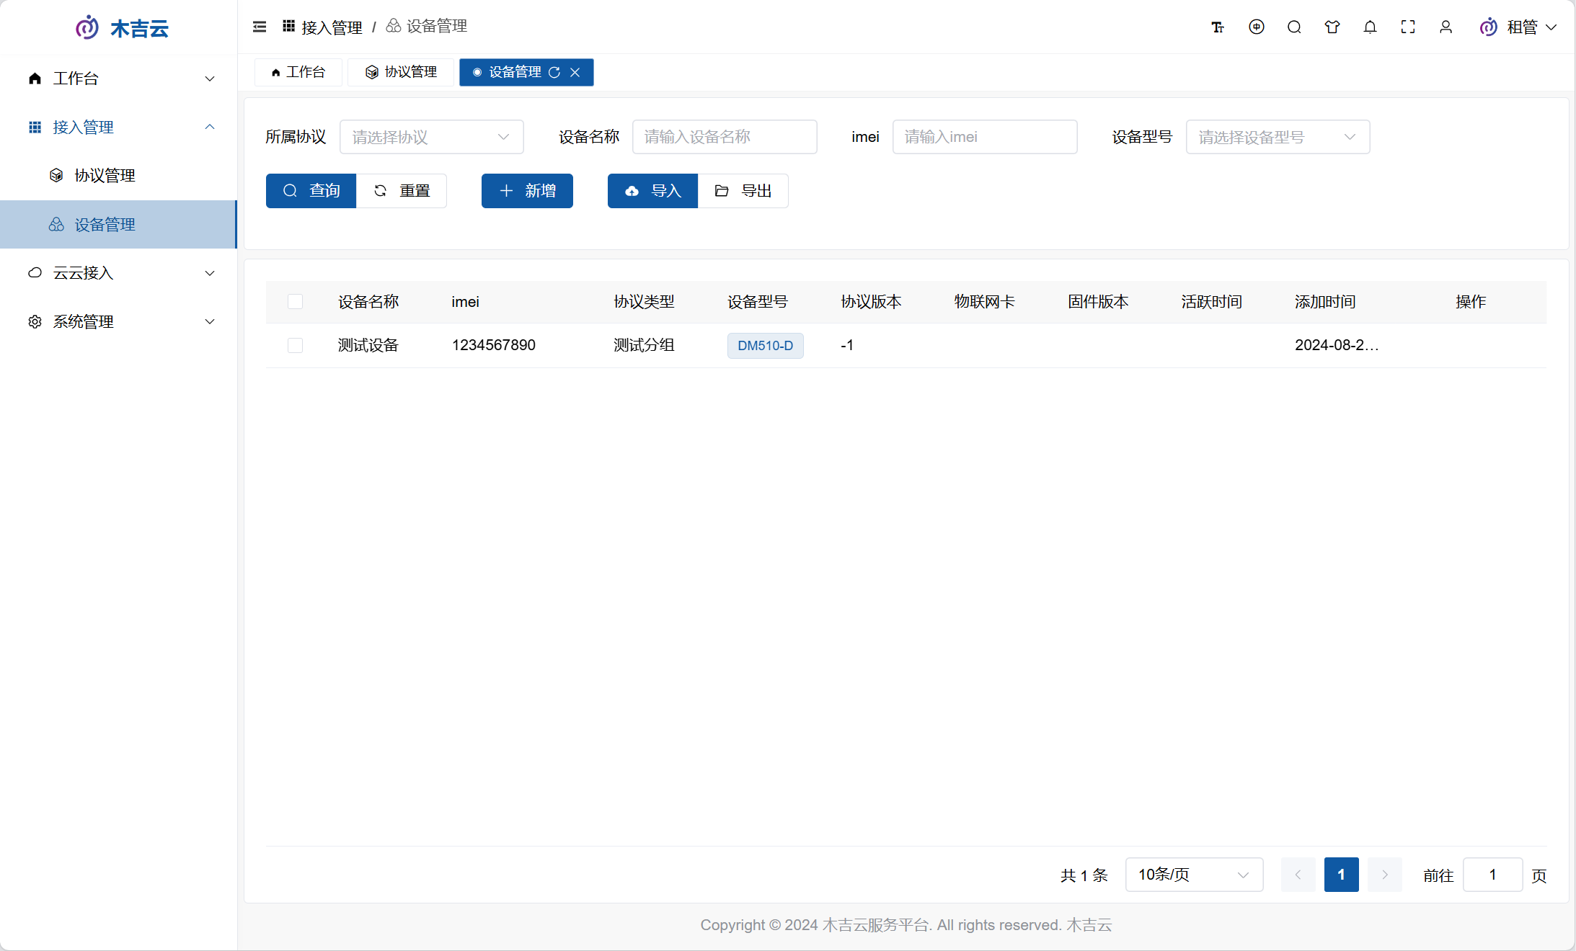
Task: Click the 重置 reset button
Action: pyautogui.click(x=402, y=191)
